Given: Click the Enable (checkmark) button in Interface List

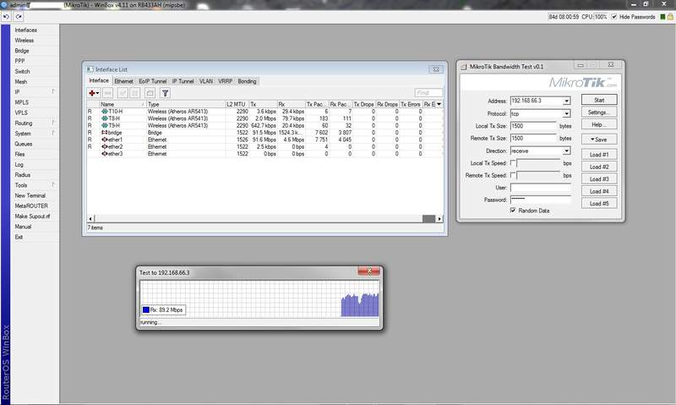Looking at the screenshot, I should 123,93.
